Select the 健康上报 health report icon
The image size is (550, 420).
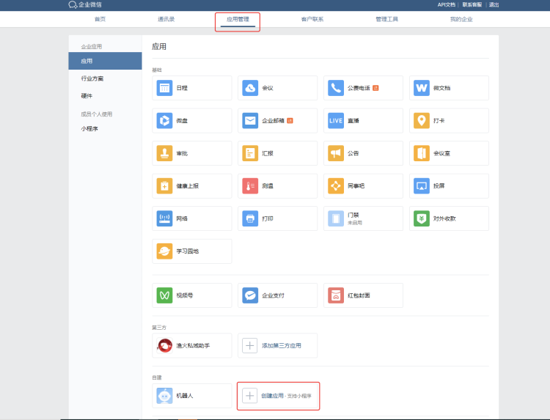pos(164,186)
